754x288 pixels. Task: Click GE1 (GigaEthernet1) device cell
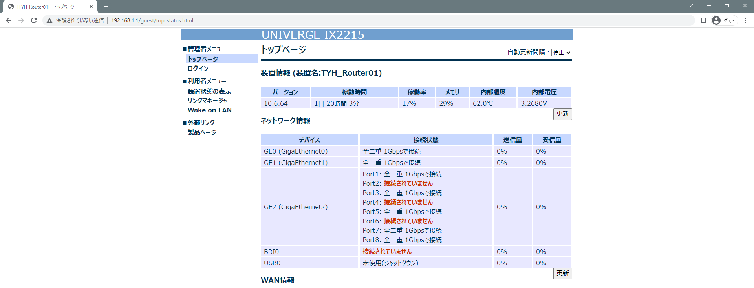(309, 163)
